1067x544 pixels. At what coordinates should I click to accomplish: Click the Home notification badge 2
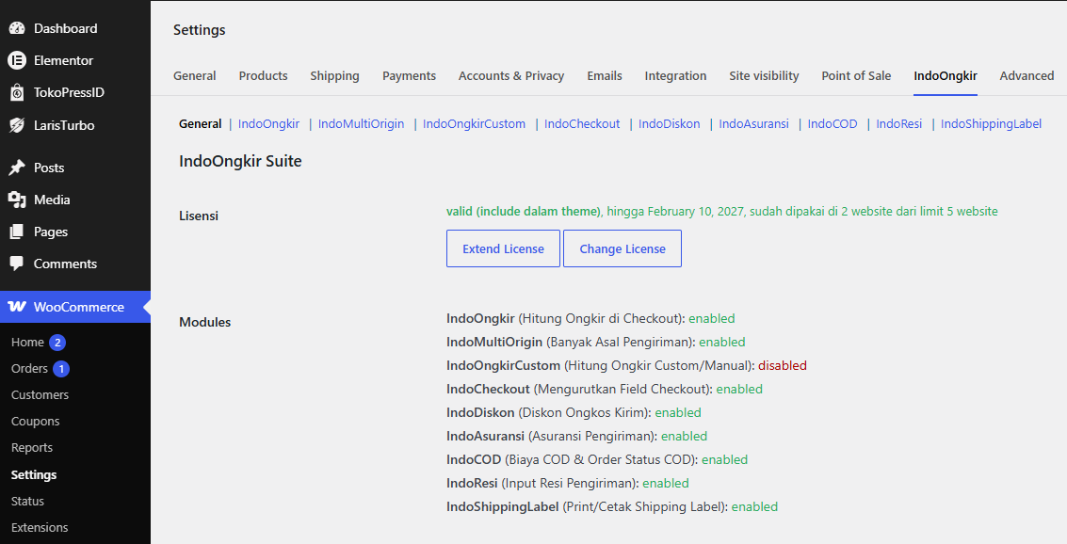click(x=57, y=342)
